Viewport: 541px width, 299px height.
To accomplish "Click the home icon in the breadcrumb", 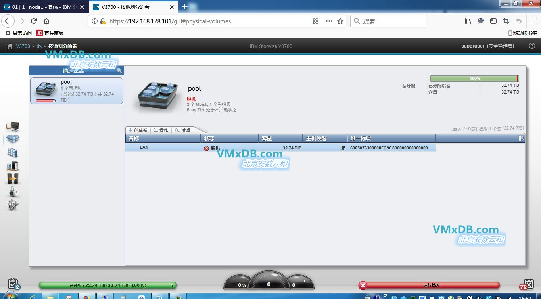I will 10,46.
